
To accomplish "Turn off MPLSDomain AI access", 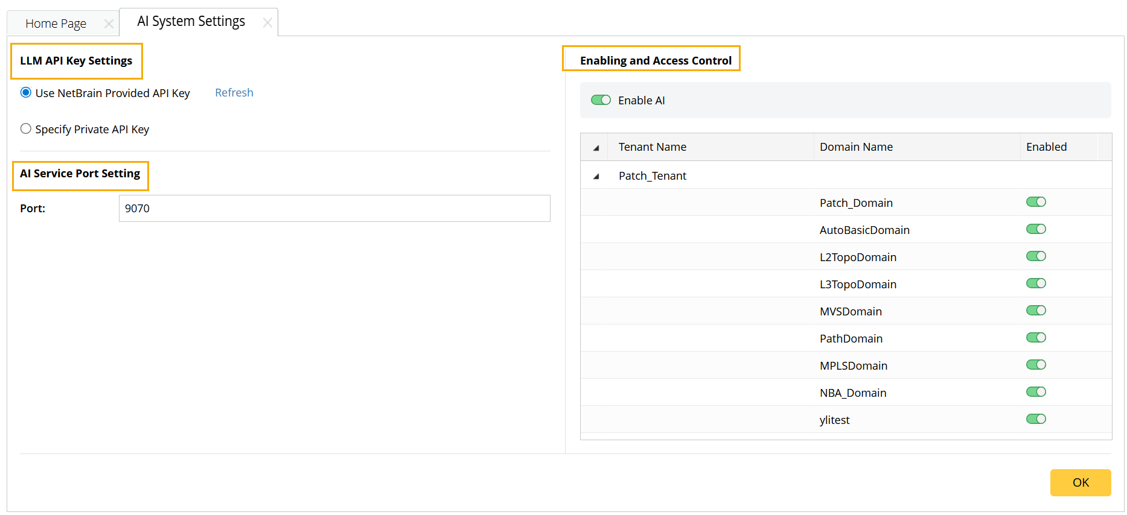I will point(1036,365).
